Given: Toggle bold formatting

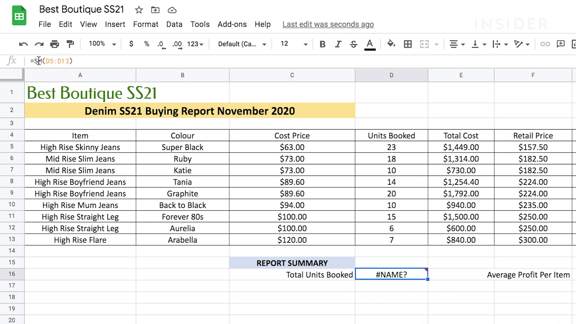Looking at the screenshot, I should (322, 44).
